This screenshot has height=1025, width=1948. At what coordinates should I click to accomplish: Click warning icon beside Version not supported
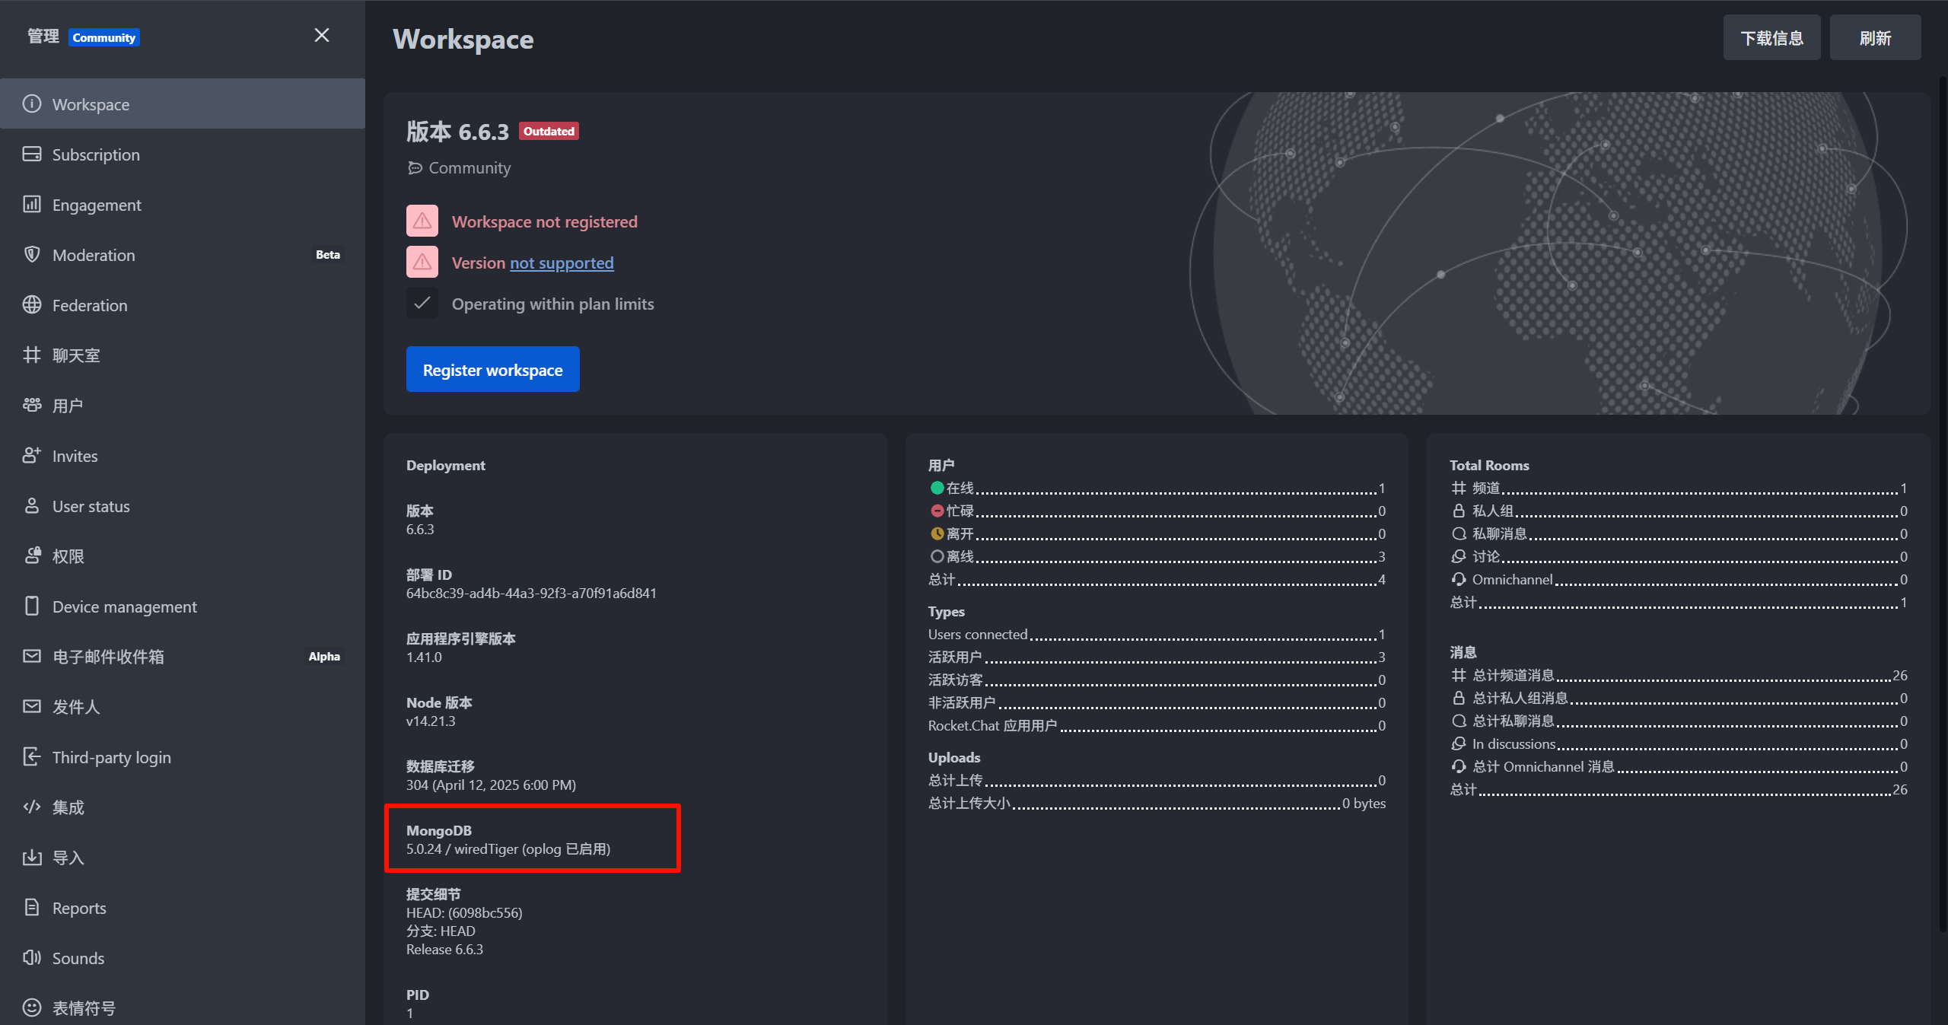coord(422,262)
